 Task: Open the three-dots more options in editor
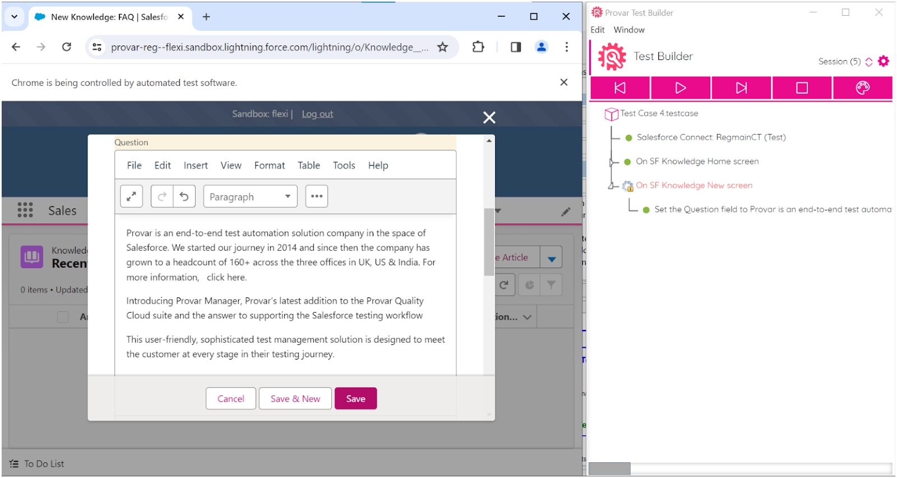317,196
